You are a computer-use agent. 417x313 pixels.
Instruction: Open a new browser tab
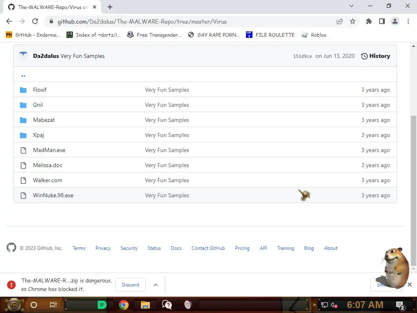tap(110, 7)
